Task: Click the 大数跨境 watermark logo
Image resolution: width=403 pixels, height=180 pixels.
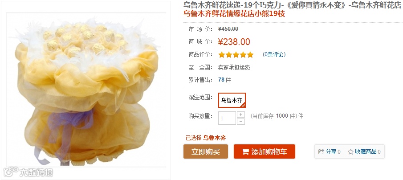Action: [x=28, y=172]
